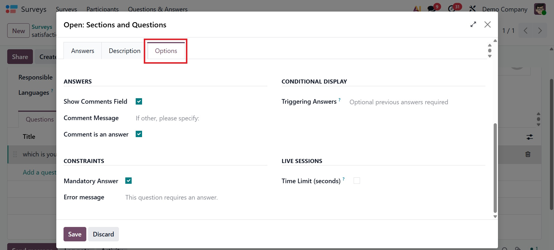The height and width of the screenshot is (250, 554).
Task: Disable the Mandatory Answer checkbox
Action: pos(128,181)
